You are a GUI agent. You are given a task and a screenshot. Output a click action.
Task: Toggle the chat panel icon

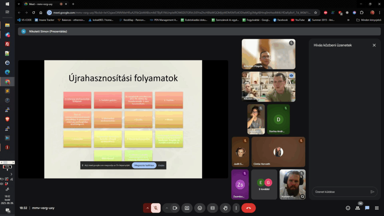(x=367, y=208)
